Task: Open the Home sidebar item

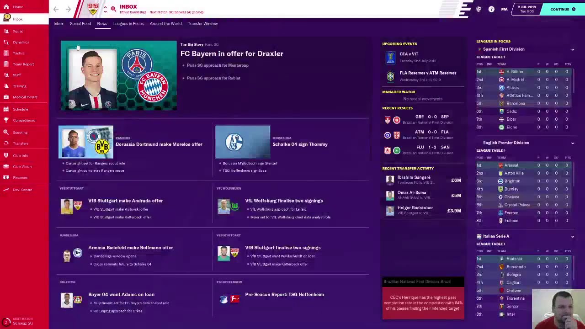Action: (18, 7)
